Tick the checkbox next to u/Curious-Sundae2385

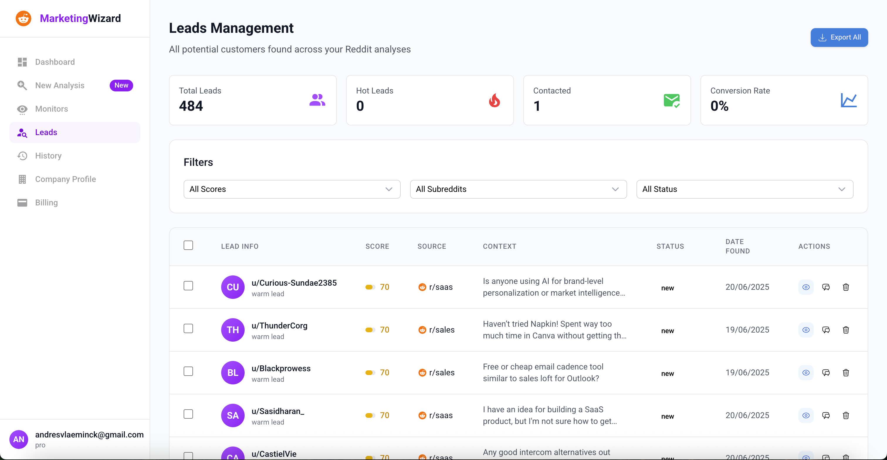(x=188, y=286)
